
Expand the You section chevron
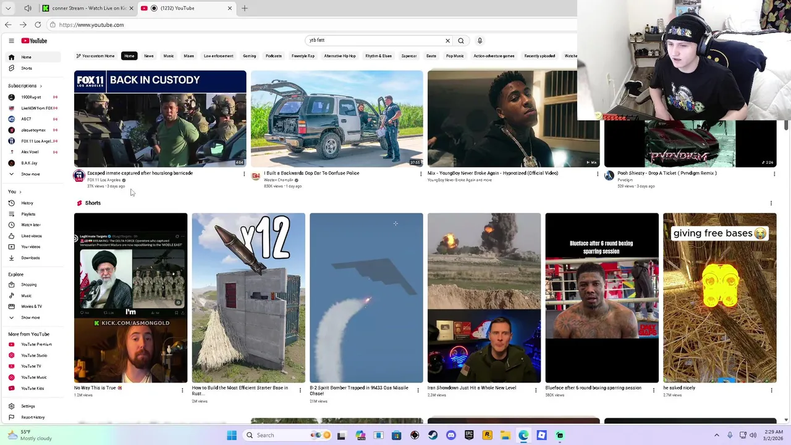point(20,192)
